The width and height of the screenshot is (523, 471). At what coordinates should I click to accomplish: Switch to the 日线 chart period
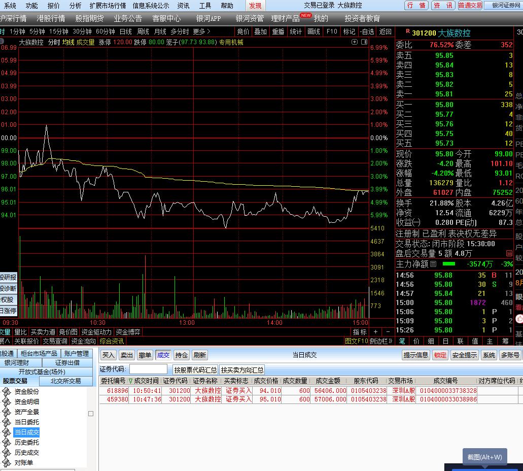tap(126, 31)
